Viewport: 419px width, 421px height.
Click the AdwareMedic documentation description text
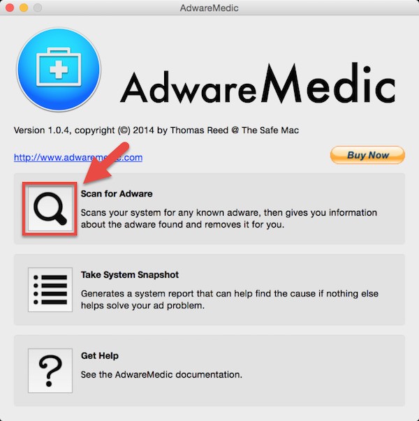[x=161, y=374]
